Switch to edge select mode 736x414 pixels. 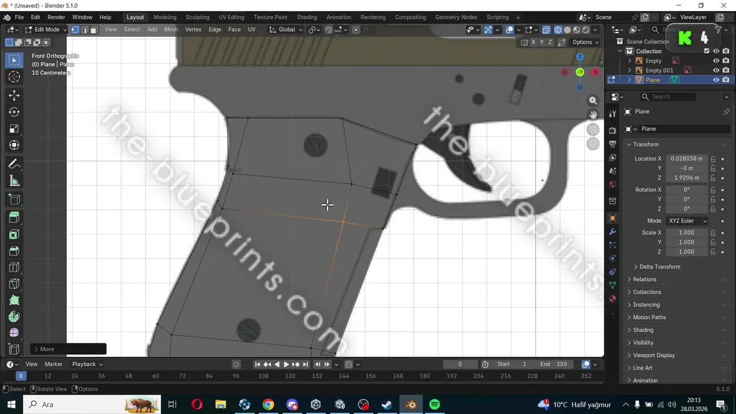point(85,29)
